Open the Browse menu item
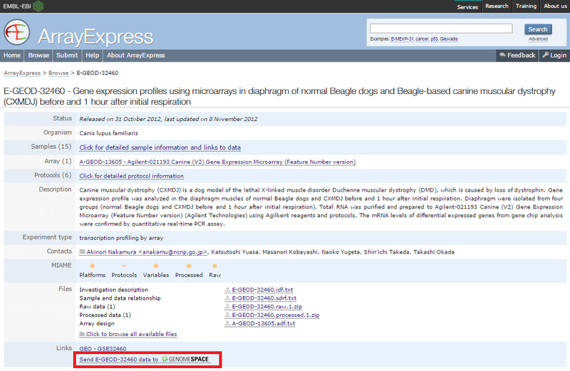This screenshot has width=570, height=371. [x=38, y=56]
